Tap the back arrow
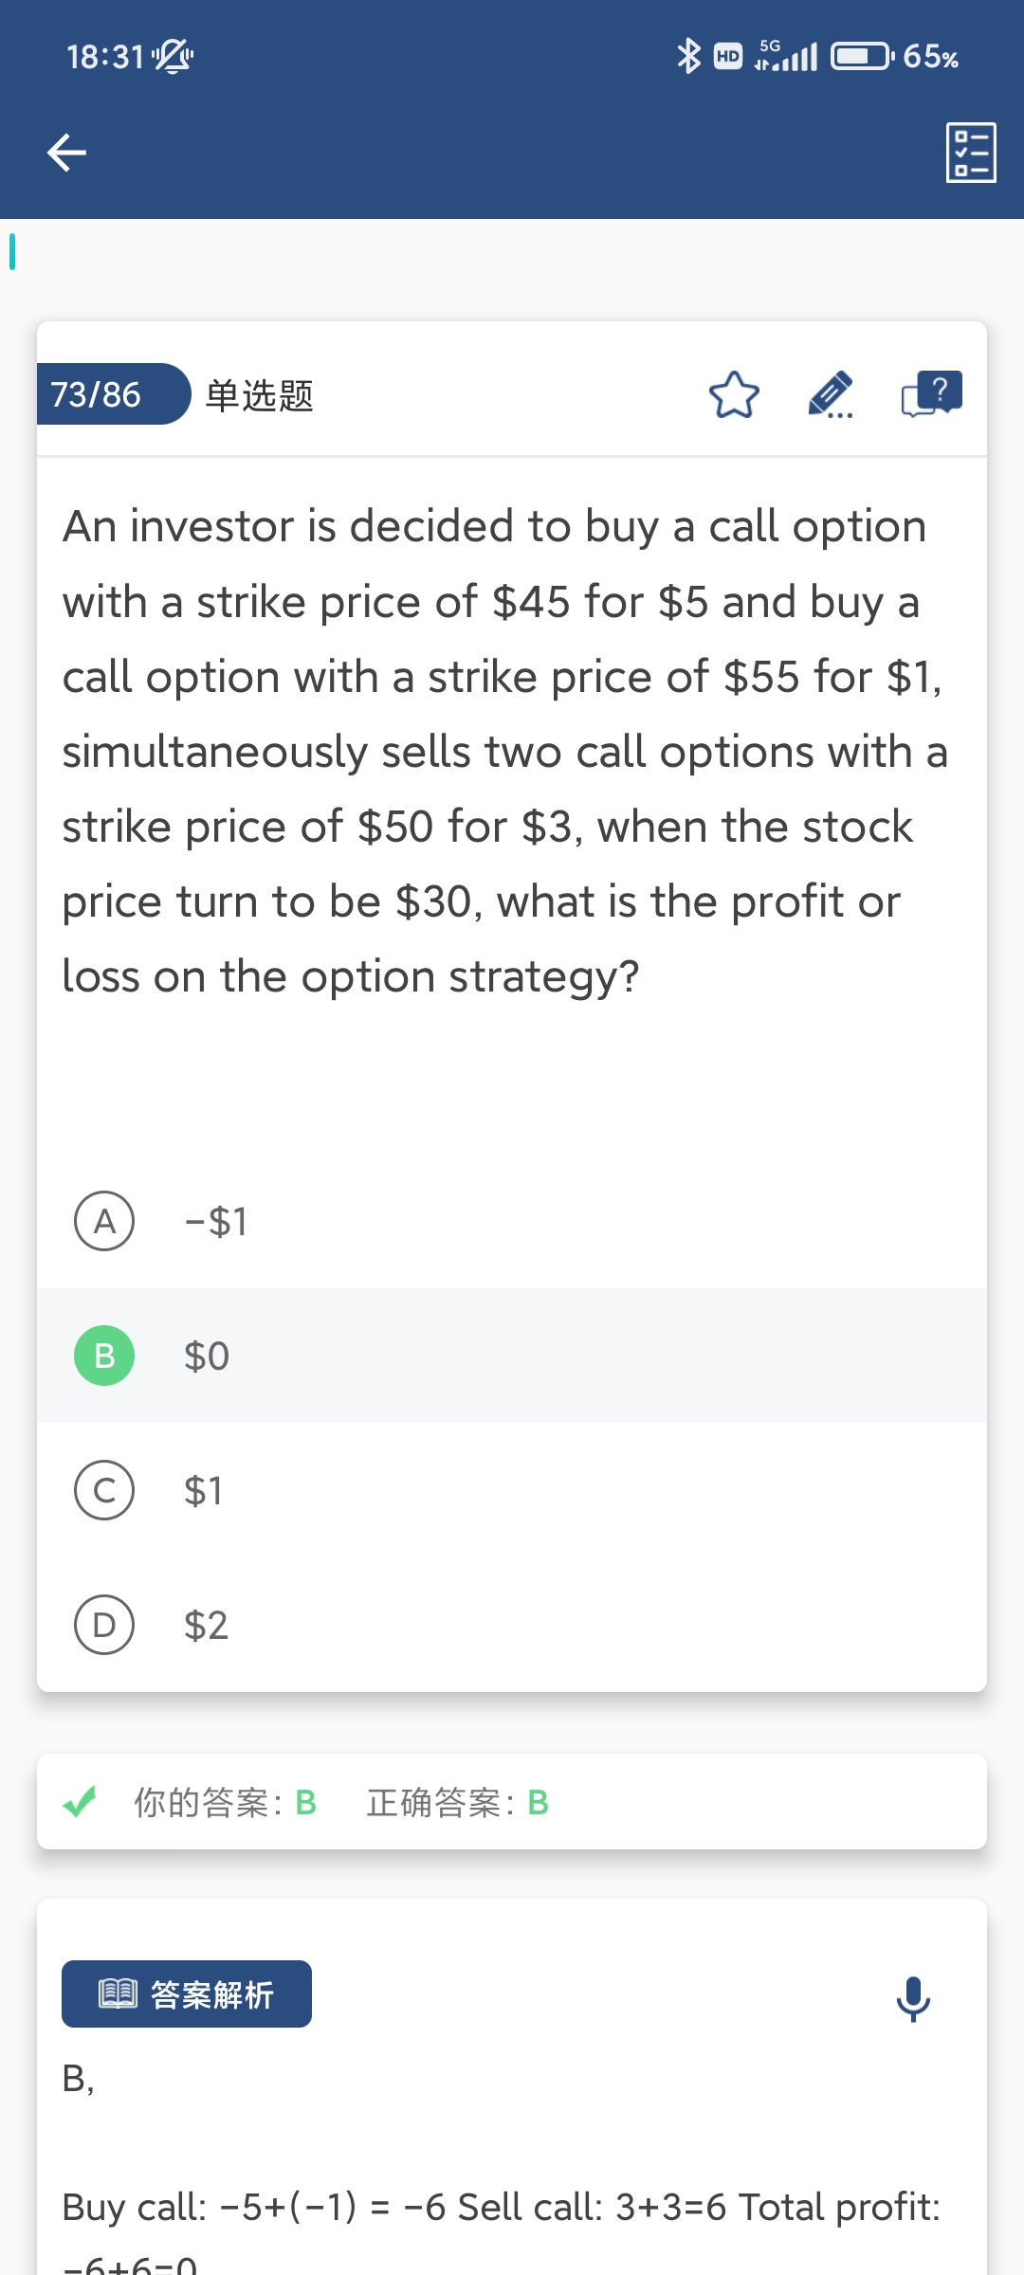 tap(66, 153)
